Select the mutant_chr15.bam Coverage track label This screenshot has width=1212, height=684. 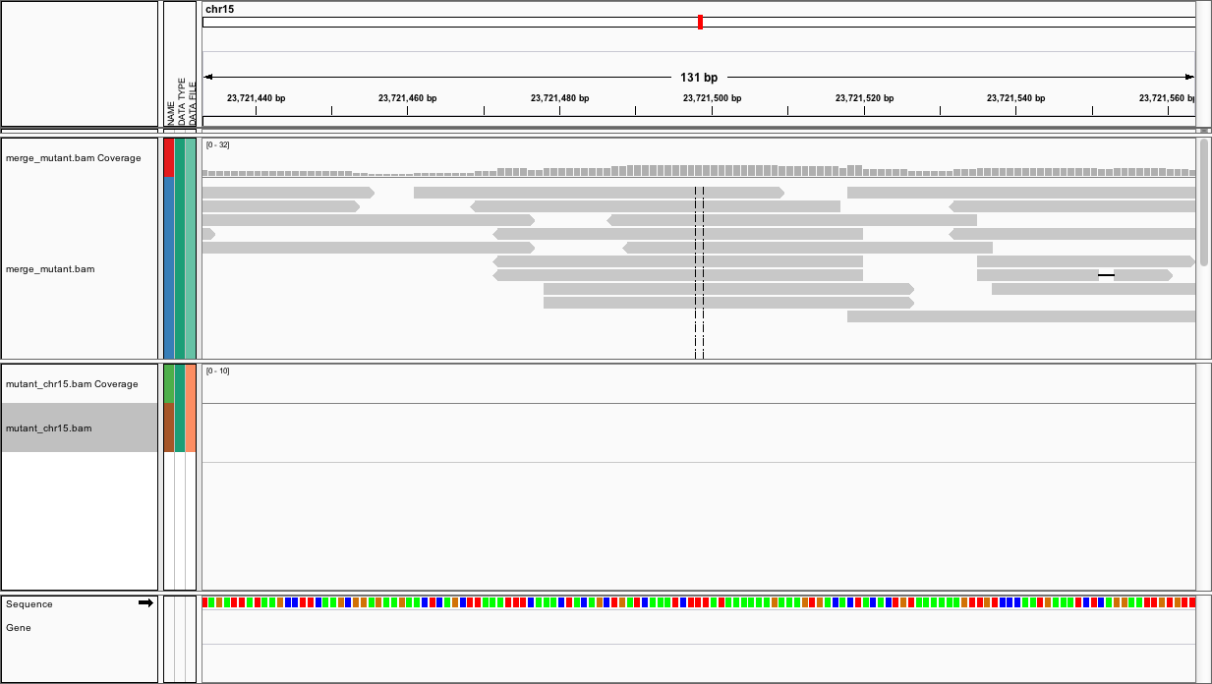pyautogui.click(x=72, y=384)
